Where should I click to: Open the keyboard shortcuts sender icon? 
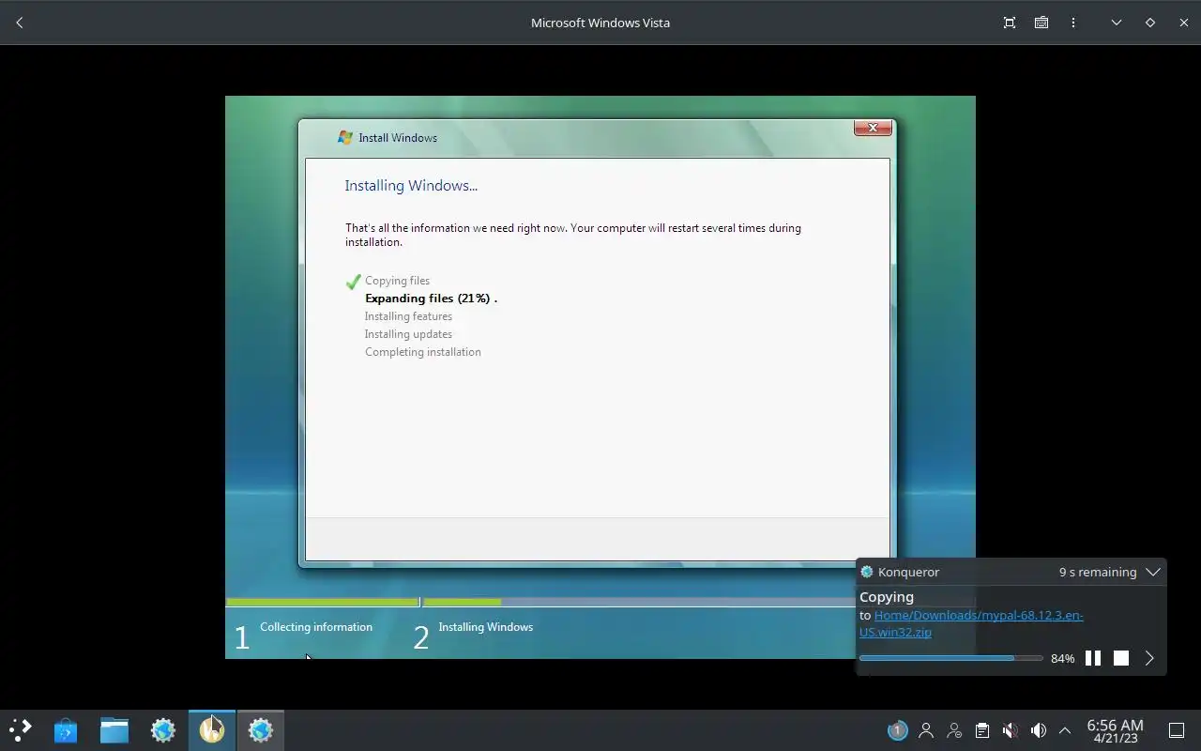pos(1041,23)
